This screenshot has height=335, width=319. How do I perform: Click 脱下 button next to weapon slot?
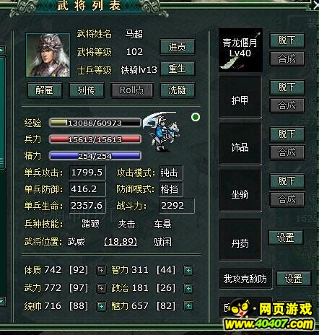pyautogui.click(x=287, y=40)
